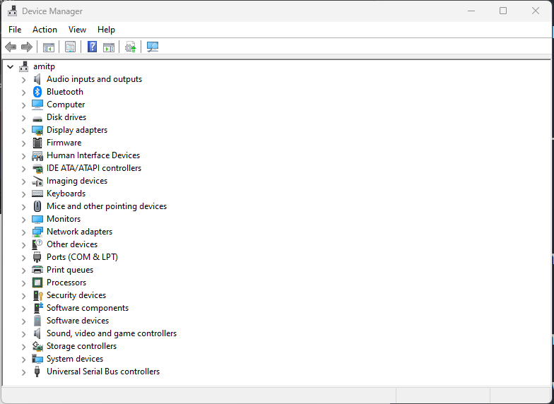Select the Firmware label text
This screenshot has height=404, width=554.
pyautogui.click(x=64, y=143)
